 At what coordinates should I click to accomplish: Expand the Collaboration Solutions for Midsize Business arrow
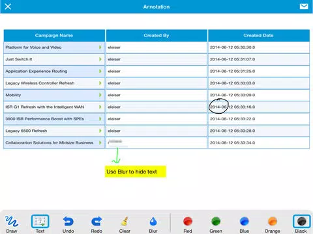[100, 142]
